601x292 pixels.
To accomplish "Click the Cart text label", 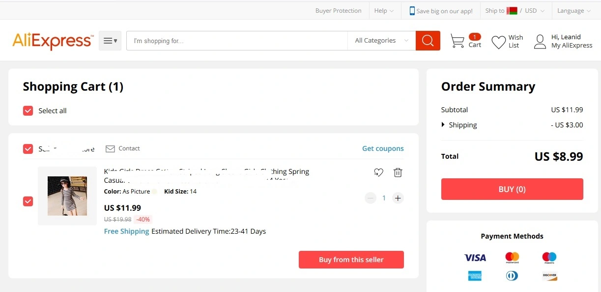I will coord(475,45).
